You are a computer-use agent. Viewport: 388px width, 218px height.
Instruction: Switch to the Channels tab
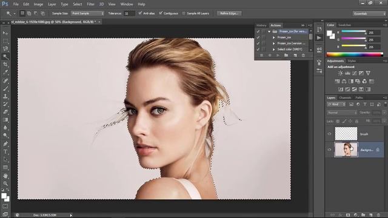tap(345, 97)
